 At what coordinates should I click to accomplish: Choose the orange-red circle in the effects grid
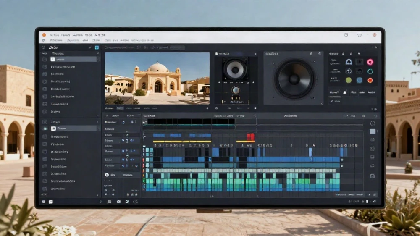370,80
